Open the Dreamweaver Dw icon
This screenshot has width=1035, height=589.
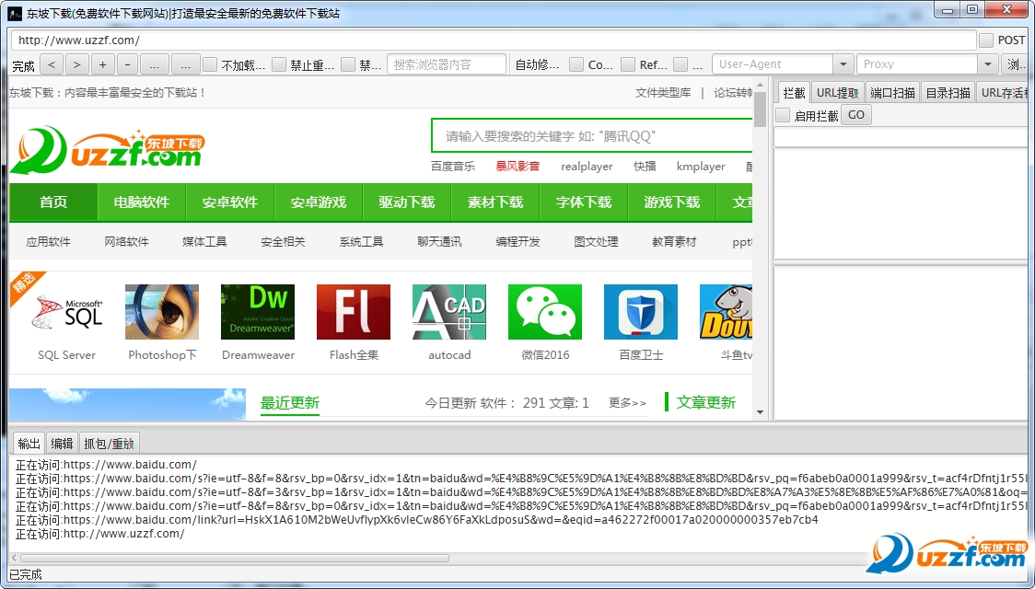(258, 312)
